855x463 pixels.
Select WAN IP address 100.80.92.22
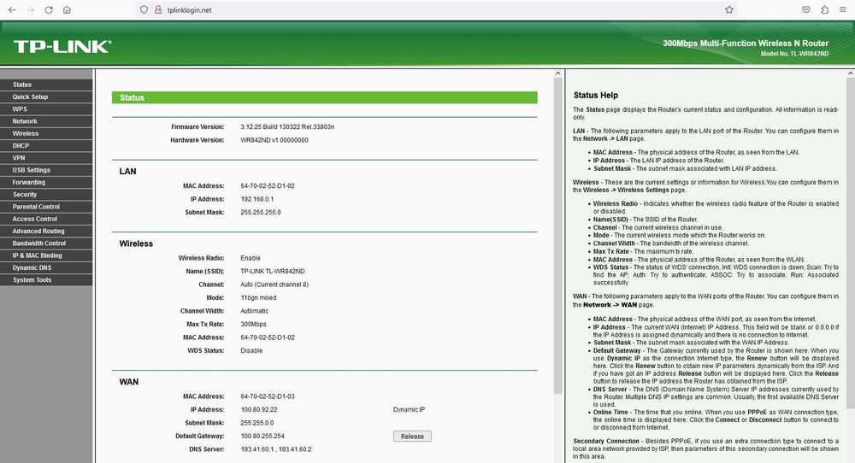click(x=259, y=410)
